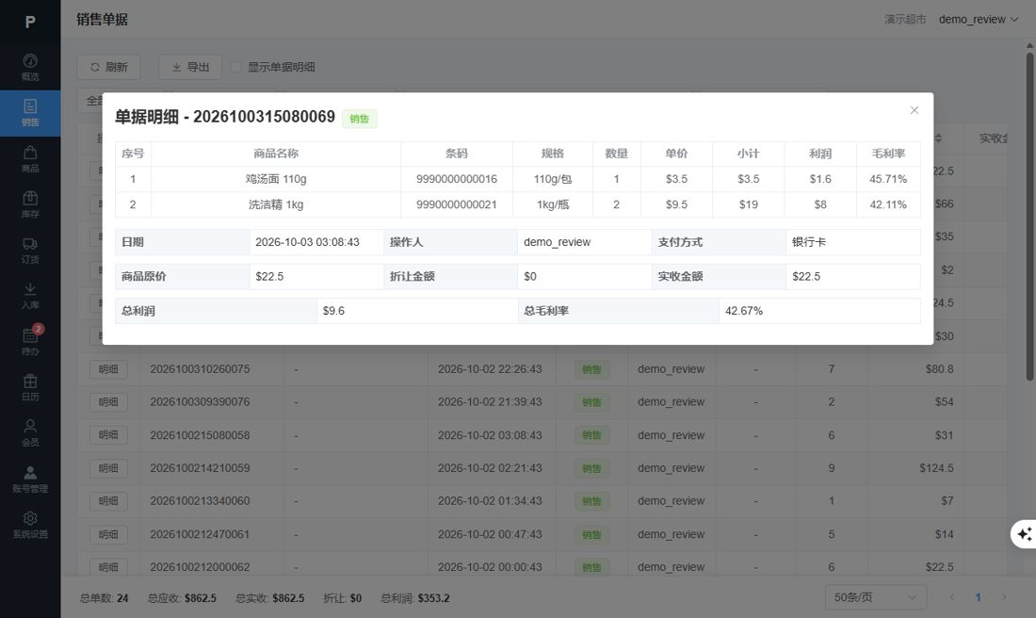Image resolution: width=1036 pixels, height=618 pixels.
Task: Go to the next page arrow
Action: [x=1004, y=597]
